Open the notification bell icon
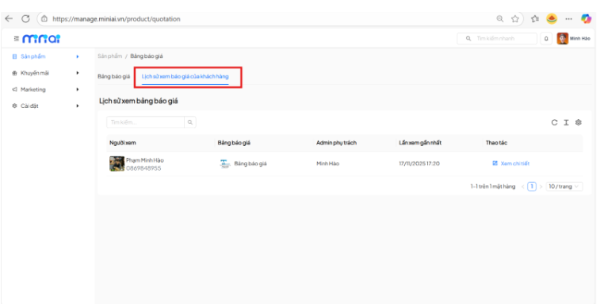This screenshot has width=604, height=304. point(546,39)
